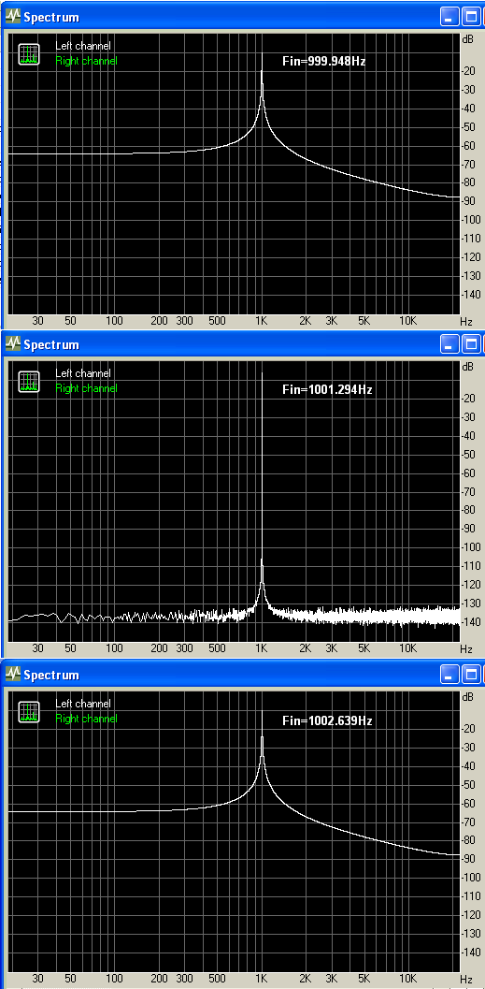This screenshot has height=989, width=485.
Task: Click the 30 Hz label in middle window
Action: (37, 648)
